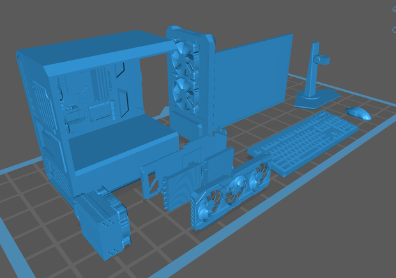Image resolution: width=396 pixels, height=278 pixels.
Task: Click the middle fan on the graphics card
Action: [x=234, y=189]
